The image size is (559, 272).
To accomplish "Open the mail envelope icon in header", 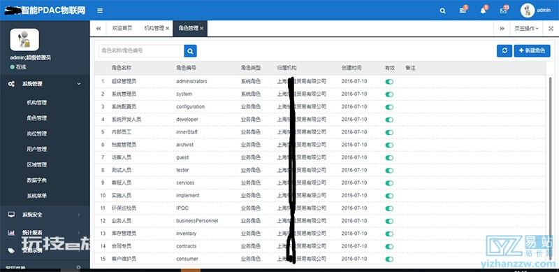I will click(x=503, y=10).
